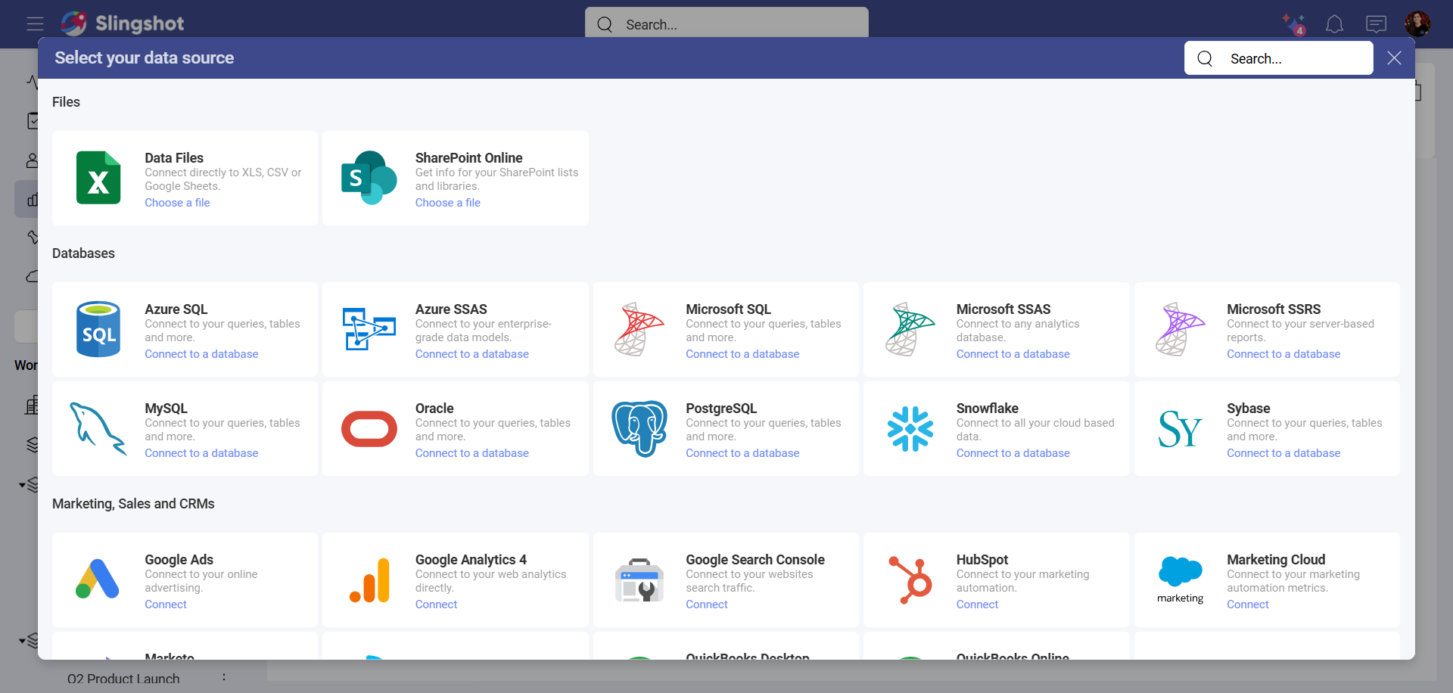Select the Oracle red oval icon
This screenshot has height=693, width=1453.
(369, 429)
